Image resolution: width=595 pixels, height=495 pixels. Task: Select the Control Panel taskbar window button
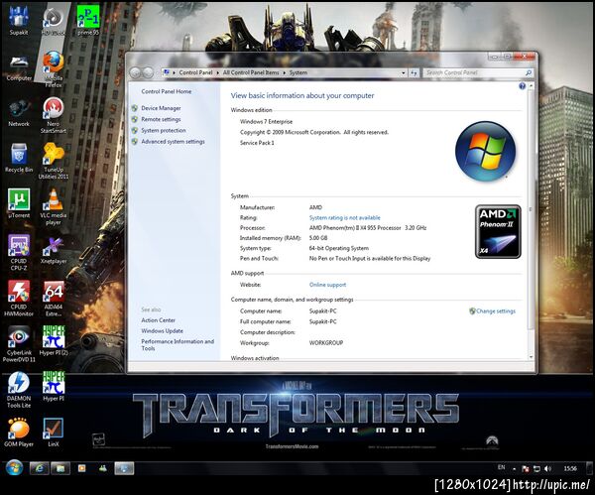(124, 468)
